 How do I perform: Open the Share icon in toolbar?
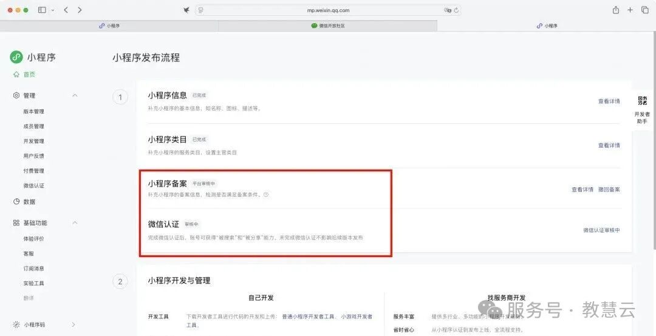tap(616, 10)
